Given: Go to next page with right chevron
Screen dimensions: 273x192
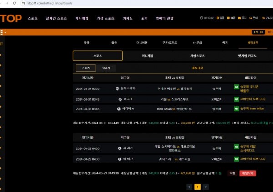Looking at the screenshot, I should tap(206, 187).
